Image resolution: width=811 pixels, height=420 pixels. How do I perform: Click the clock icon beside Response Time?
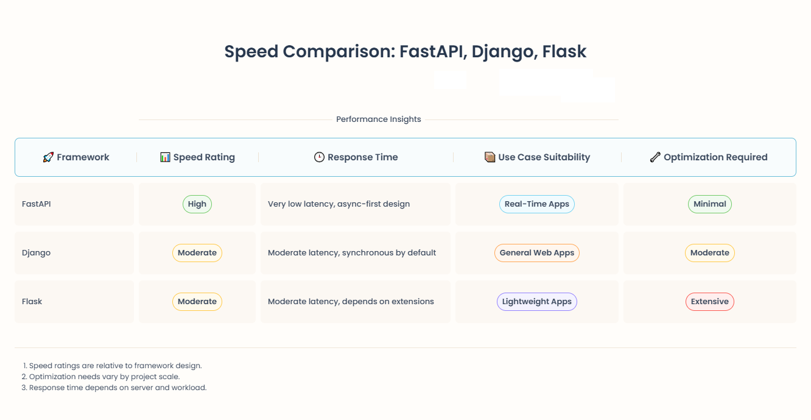coord(319,157)
